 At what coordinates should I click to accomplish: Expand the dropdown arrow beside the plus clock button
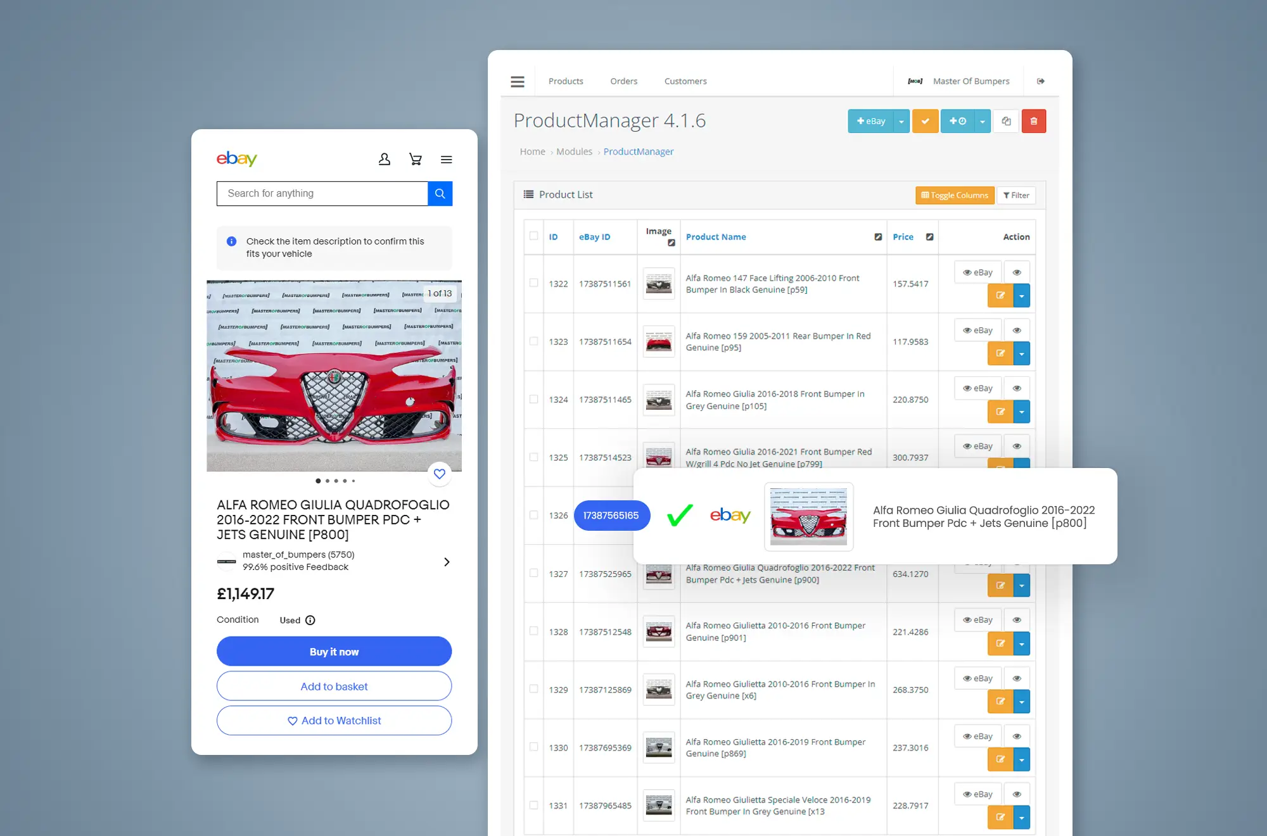tap(982, 121)
